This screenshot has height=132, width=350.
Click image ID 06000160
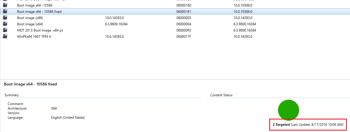(x=184, y=5)
